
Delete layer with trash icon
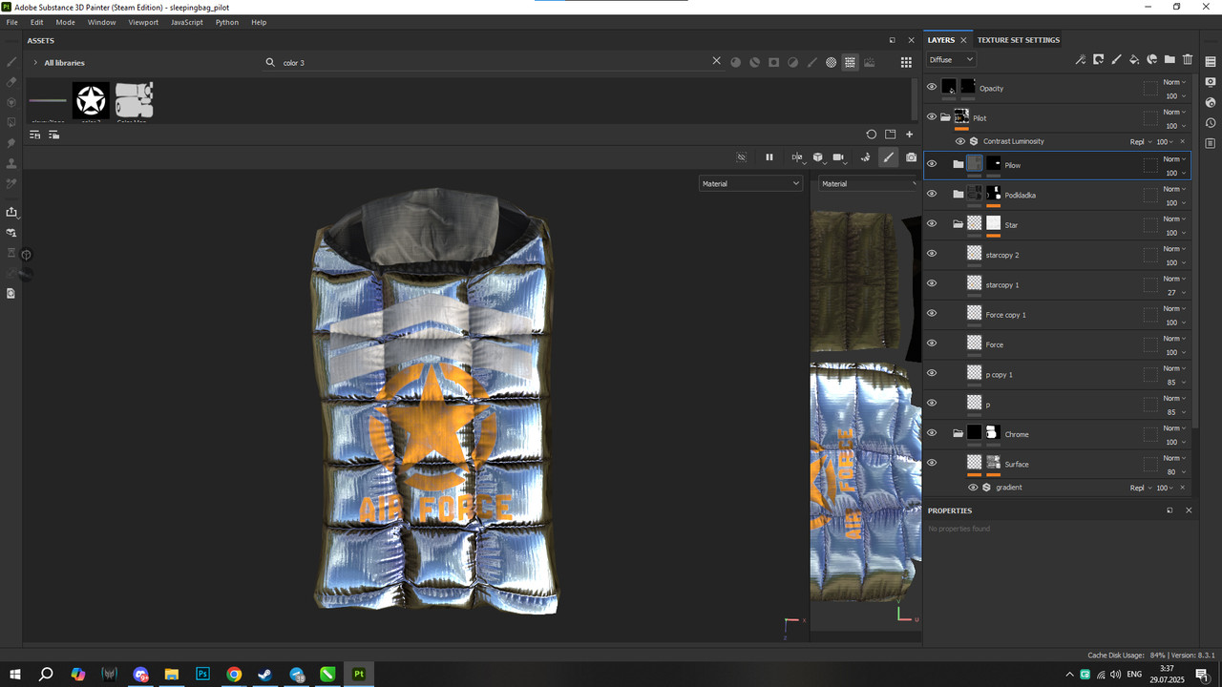[x=1188, y=59]
